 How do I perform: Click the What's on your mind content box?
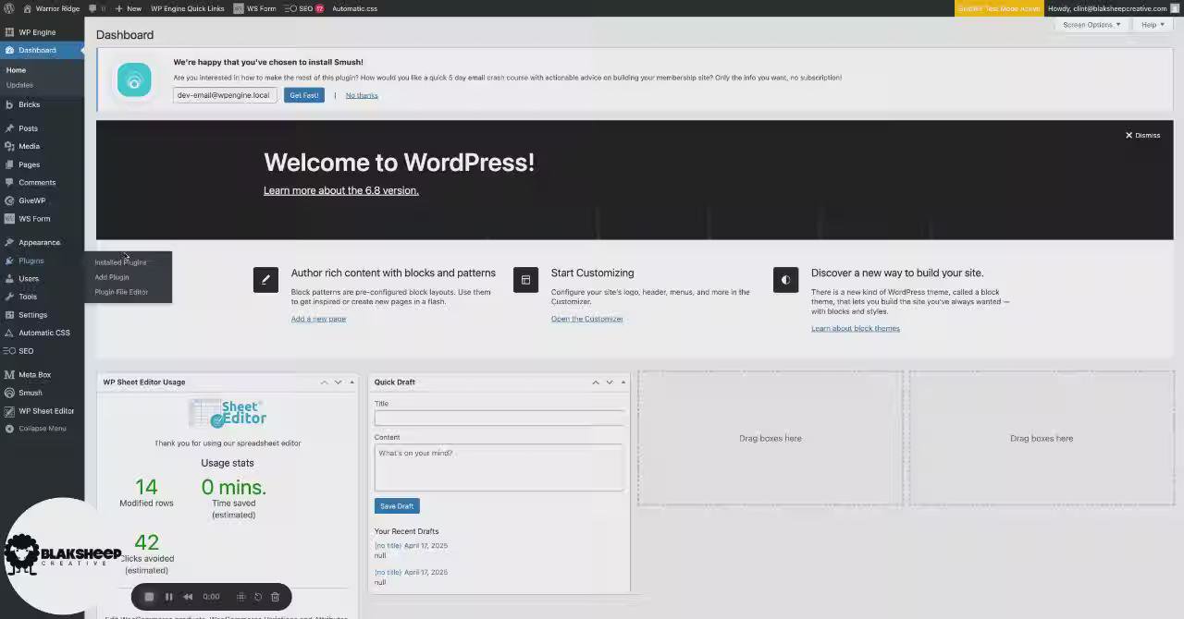(499, 467)
